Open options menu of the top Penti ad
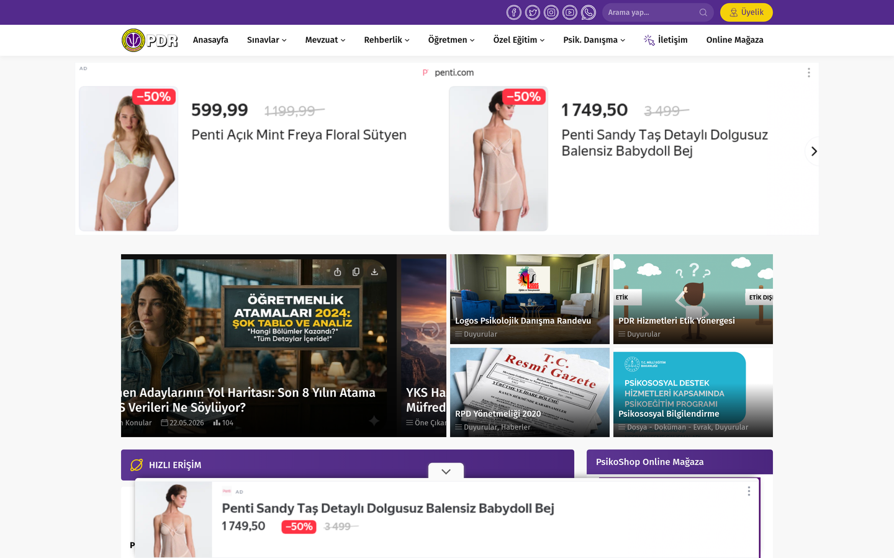The image size is (894, 558). point(808,73)
